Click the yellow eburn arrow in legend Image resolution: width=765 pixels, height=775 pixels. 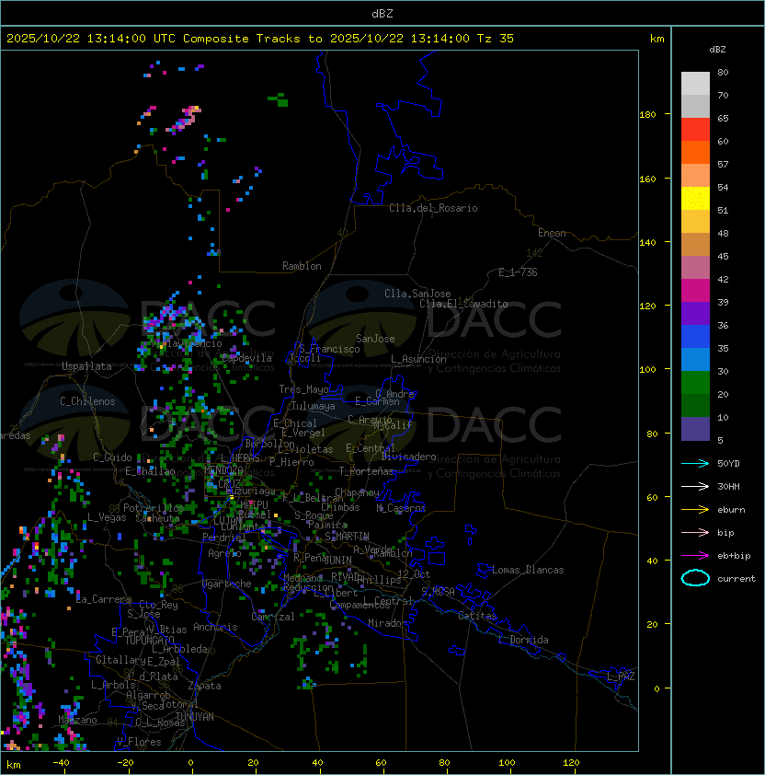[x=695, y=509]
